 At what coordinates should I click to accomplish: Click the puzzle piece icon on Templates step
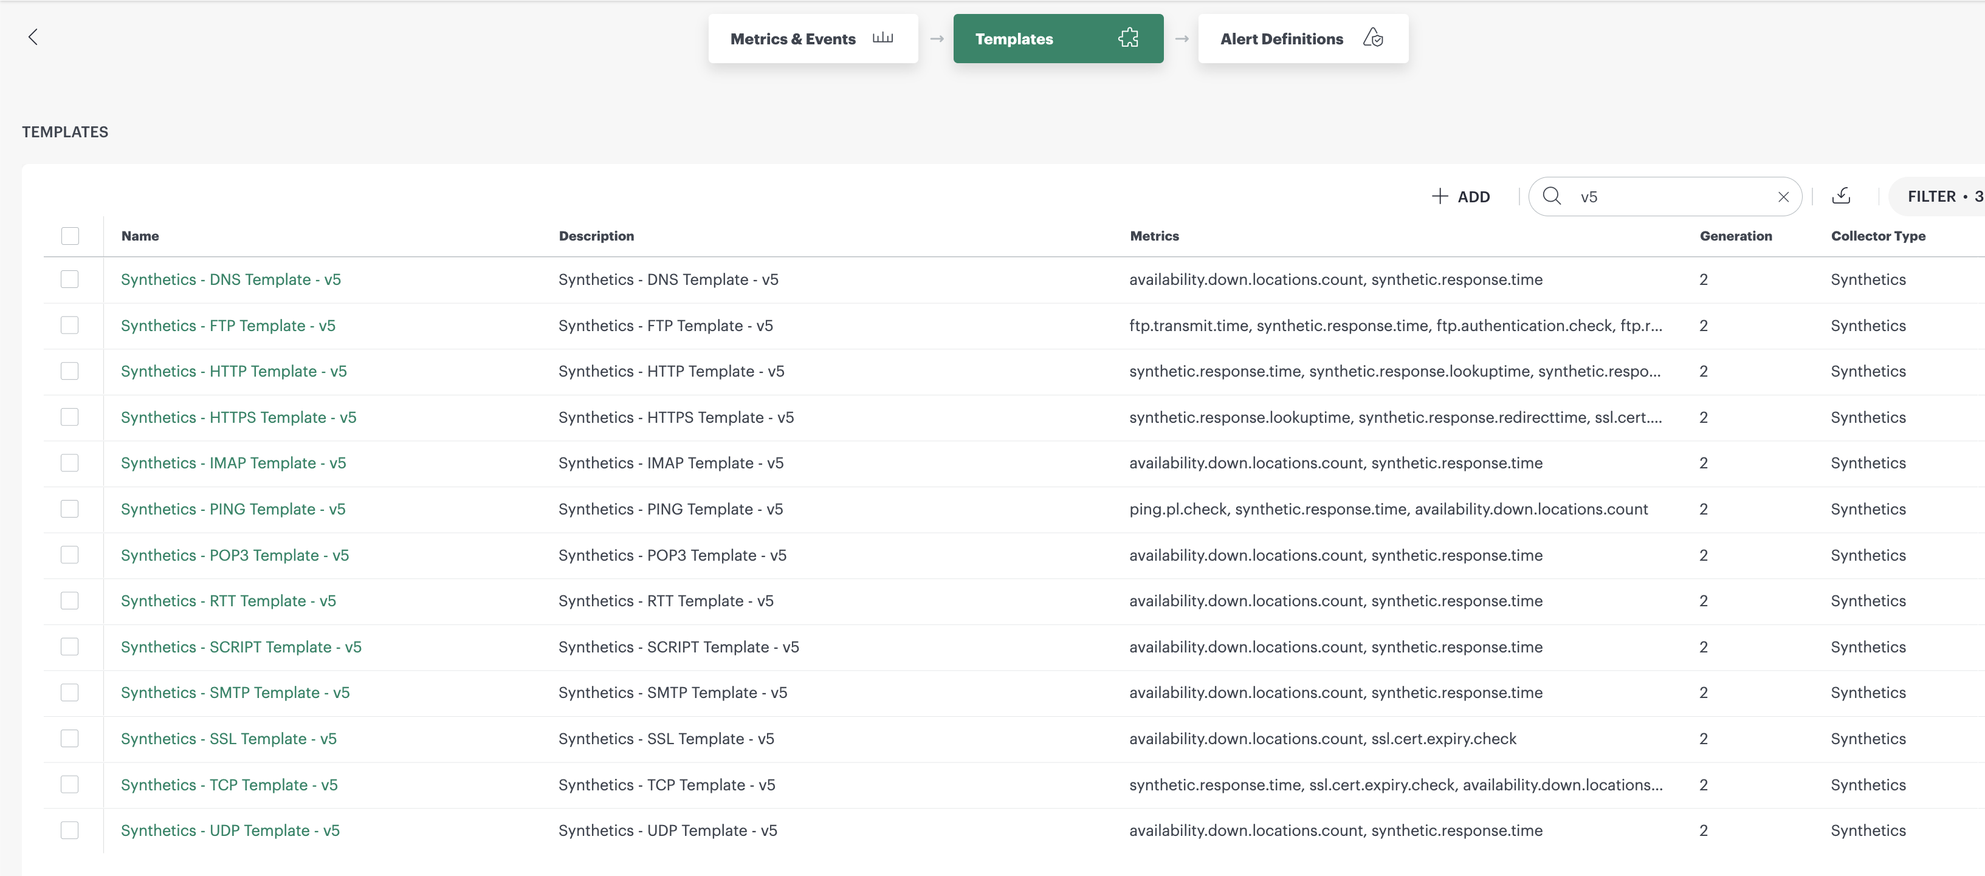pos(1128,37)
